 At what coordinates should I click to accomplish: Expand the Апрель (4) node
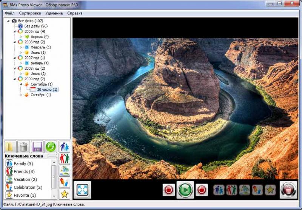pos(21,37)
